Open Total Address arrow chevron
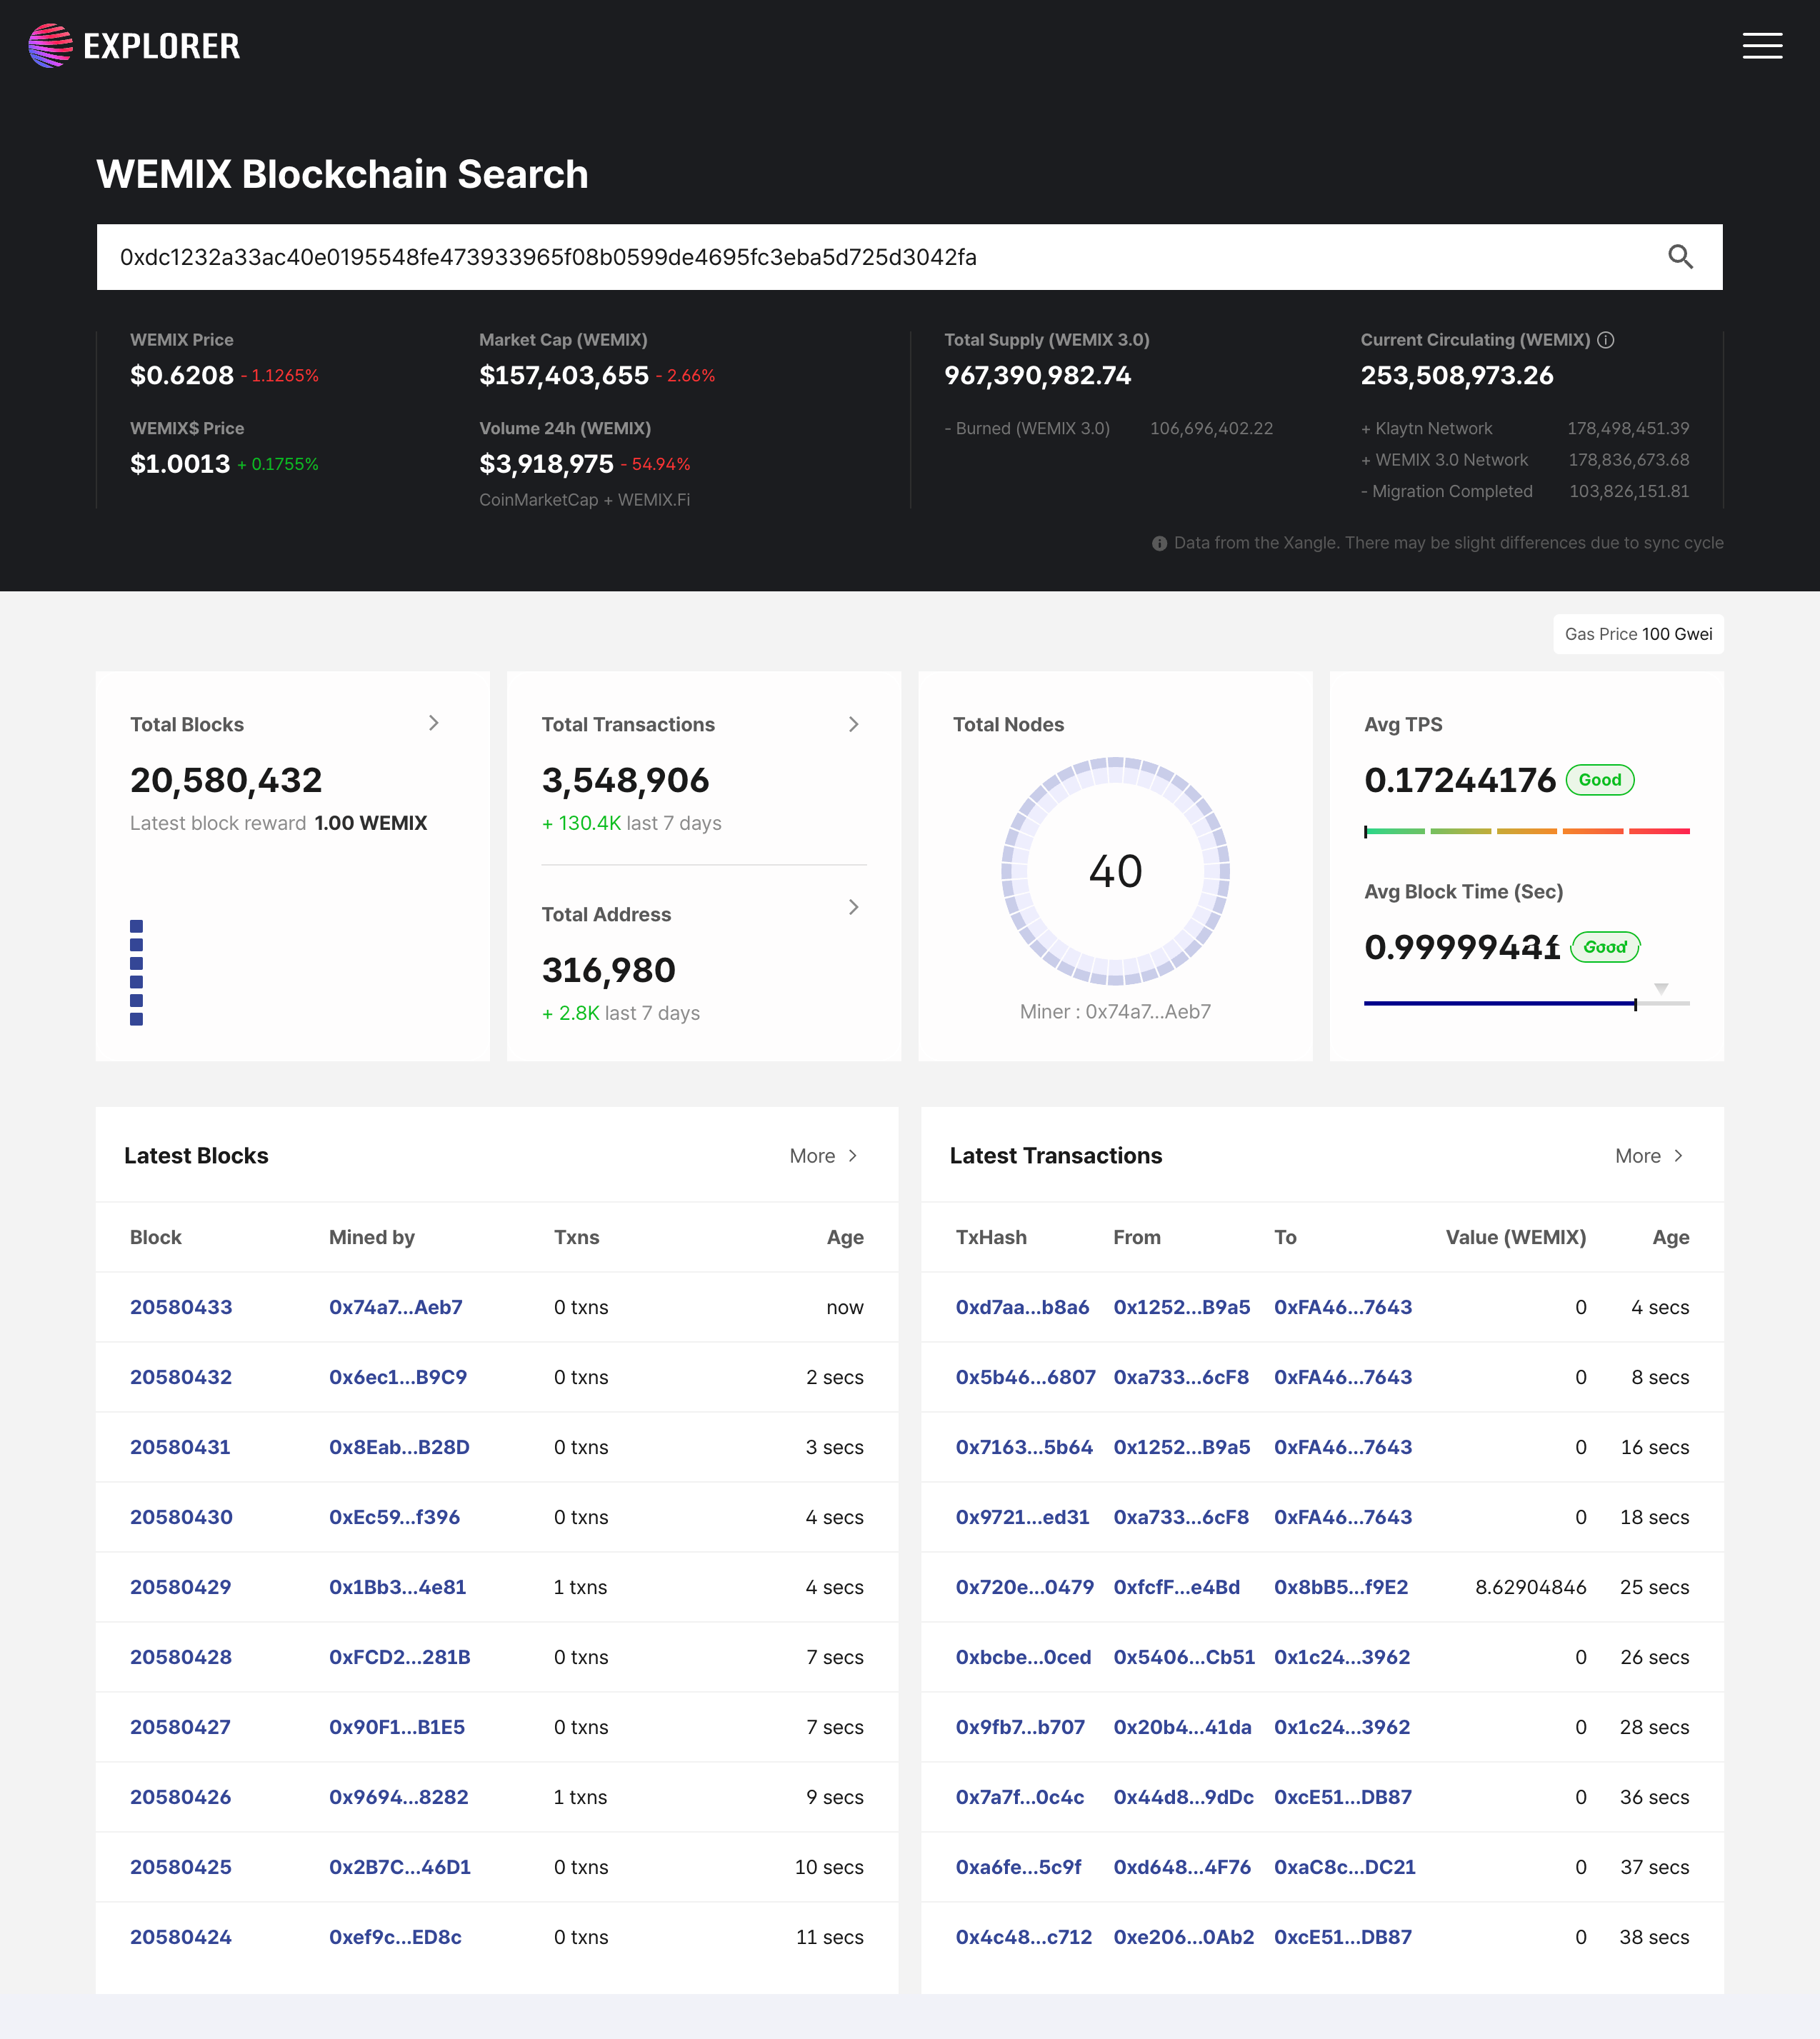The height and width of the screenshot is (2039, 1820). (853, 907)
